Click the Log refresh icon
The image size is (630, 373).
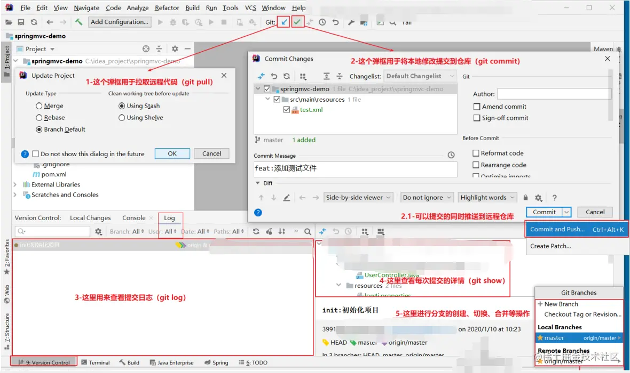coord(256,231)
